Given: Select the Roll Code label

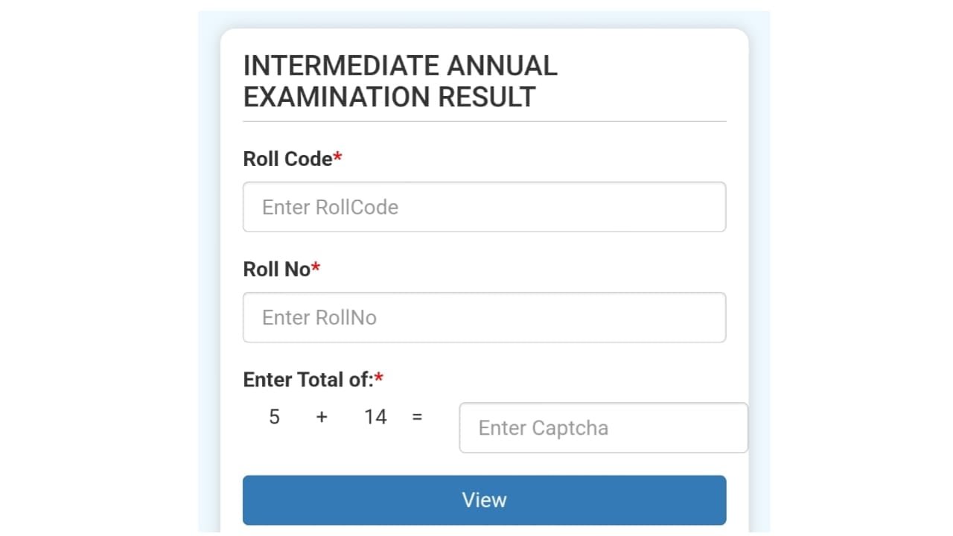Looking at the screenshot, I should 286,159.
